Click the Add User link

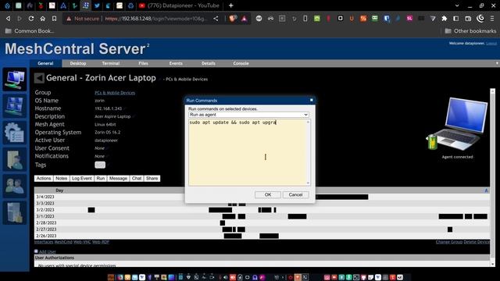tap(48, 251)
